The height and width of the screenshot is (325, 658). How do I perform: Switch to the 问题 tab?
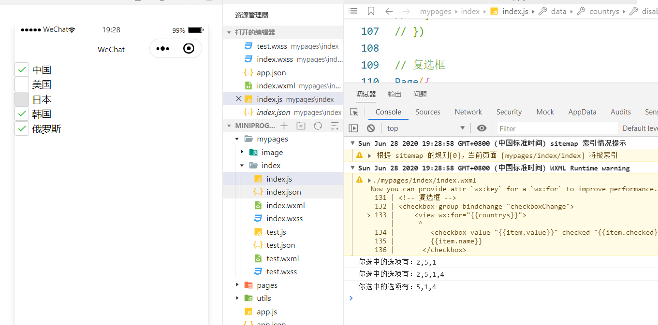click(420, 94)
